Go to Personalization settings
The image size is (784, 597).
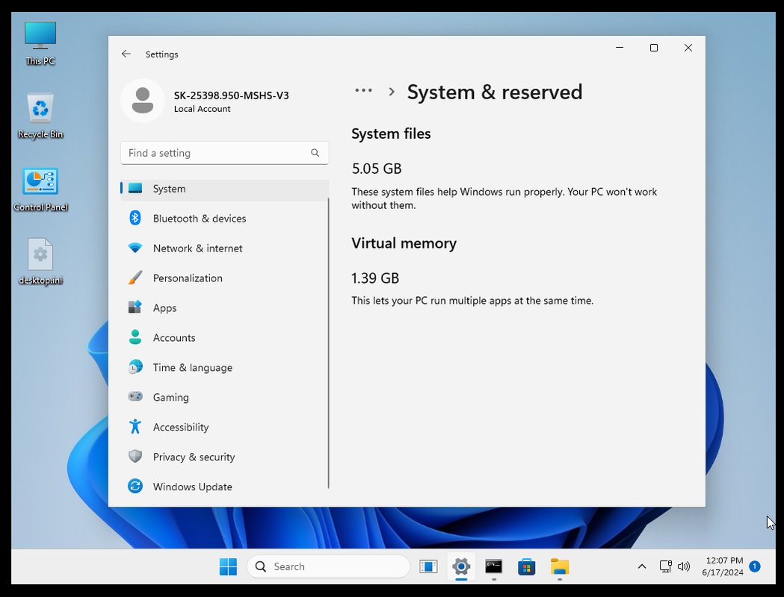[224, 278]
